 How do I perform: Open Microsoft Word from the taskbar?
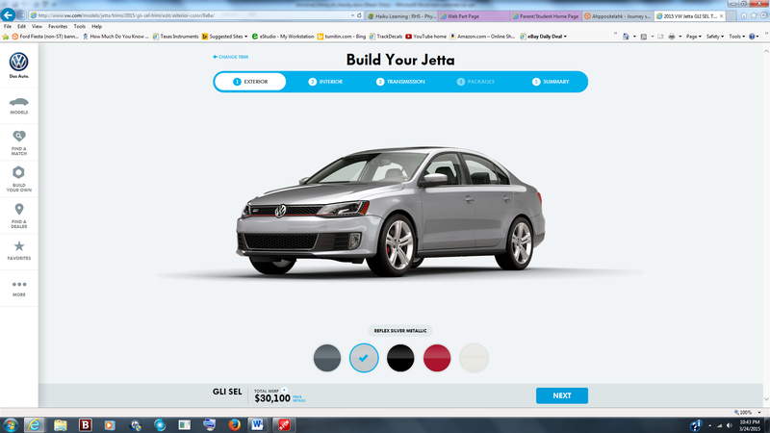(x=257, y=424)
